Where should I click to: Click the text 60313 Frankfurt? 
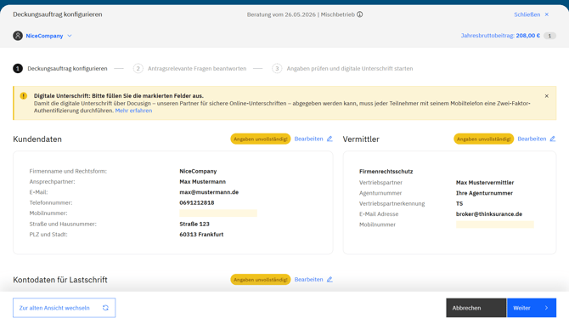point(201,234)
